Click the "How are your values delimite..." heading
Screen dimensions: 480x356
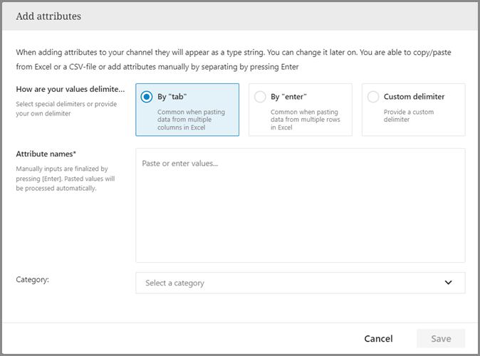pos(70,90)
